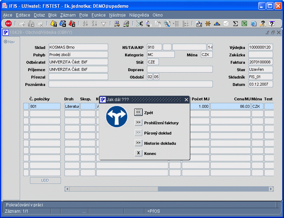Click the Historie dokladu arrow button
This screenshot has height=218, width=284.
point(138,143)
